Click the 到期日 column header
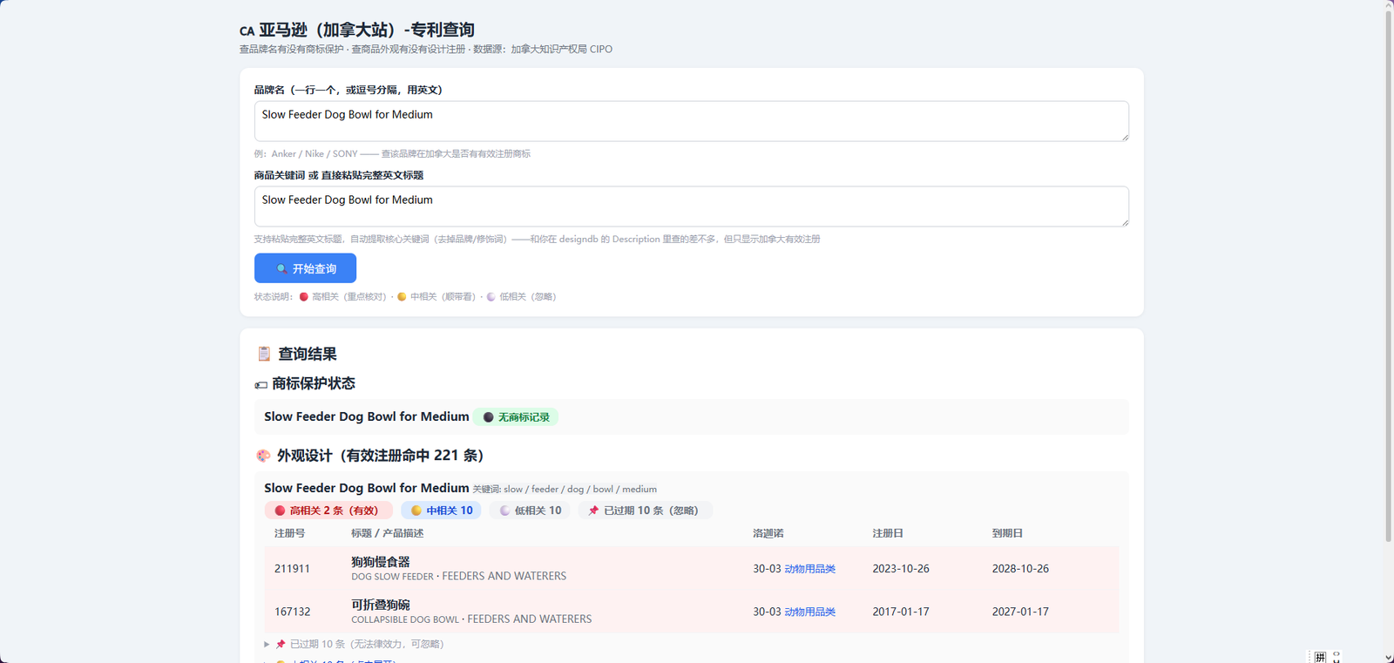 [1007, 533]
